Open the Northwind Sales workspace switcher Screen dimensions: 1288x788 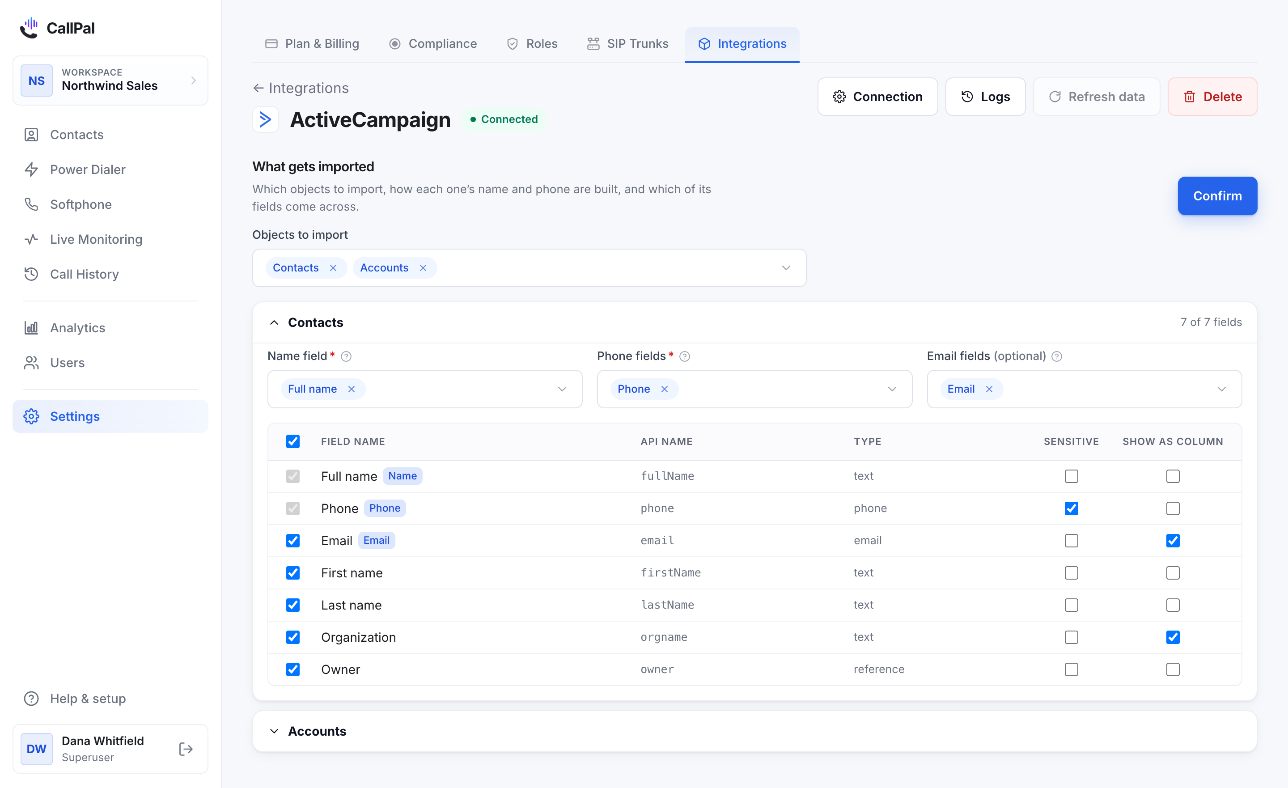(110, 80)
